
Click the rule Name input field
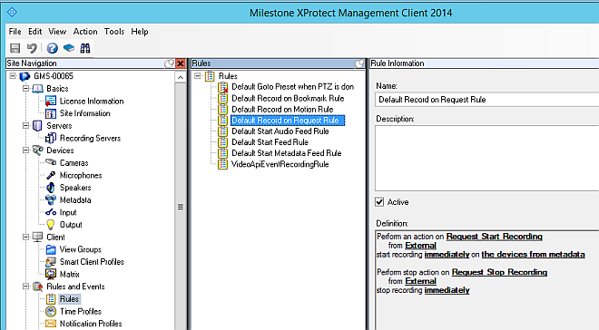point(486,100)
